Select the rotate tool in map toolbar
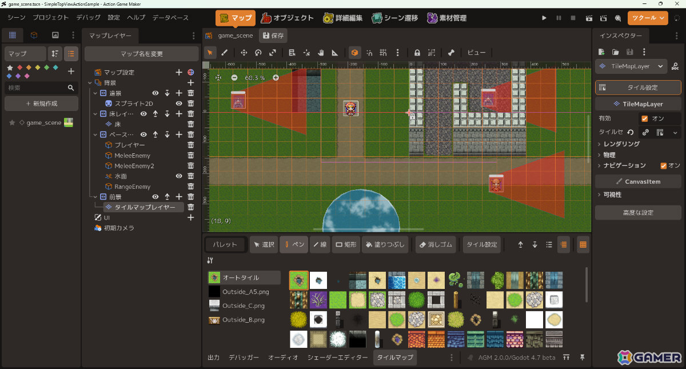 pyautogui.click(x=258, y=53)
